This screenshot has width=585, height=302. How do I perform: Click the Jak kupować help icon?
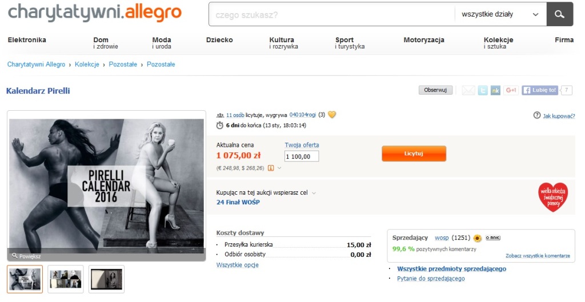point(537,115)
